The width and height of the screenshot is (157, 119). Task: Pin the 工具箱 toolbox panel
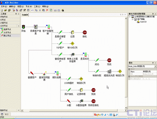click(16, 14)
